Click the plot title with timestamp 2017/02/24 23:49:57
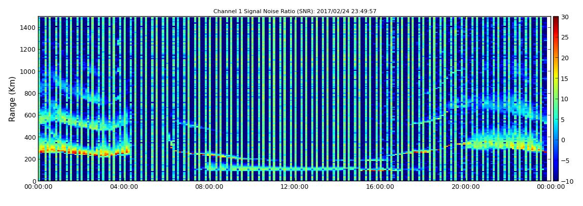Viewport: 583px width, 206px height. [295, 12]
